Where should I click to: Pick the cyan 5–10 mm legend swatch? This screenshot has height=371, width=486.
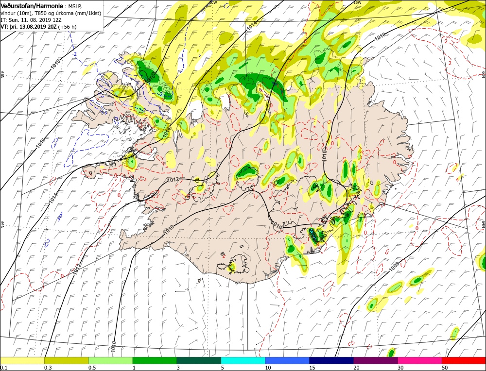[x=243, y=360]
